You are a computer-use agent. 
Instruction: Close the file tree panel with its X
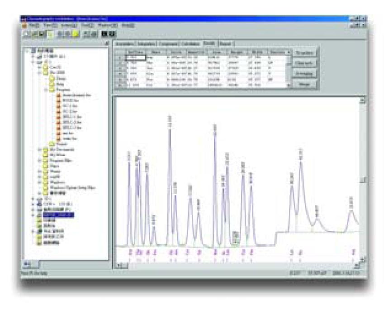tap(107, 43)
